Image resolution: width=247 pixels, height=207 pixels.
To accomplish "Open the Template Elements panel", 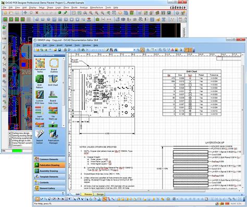I will 50,177.
